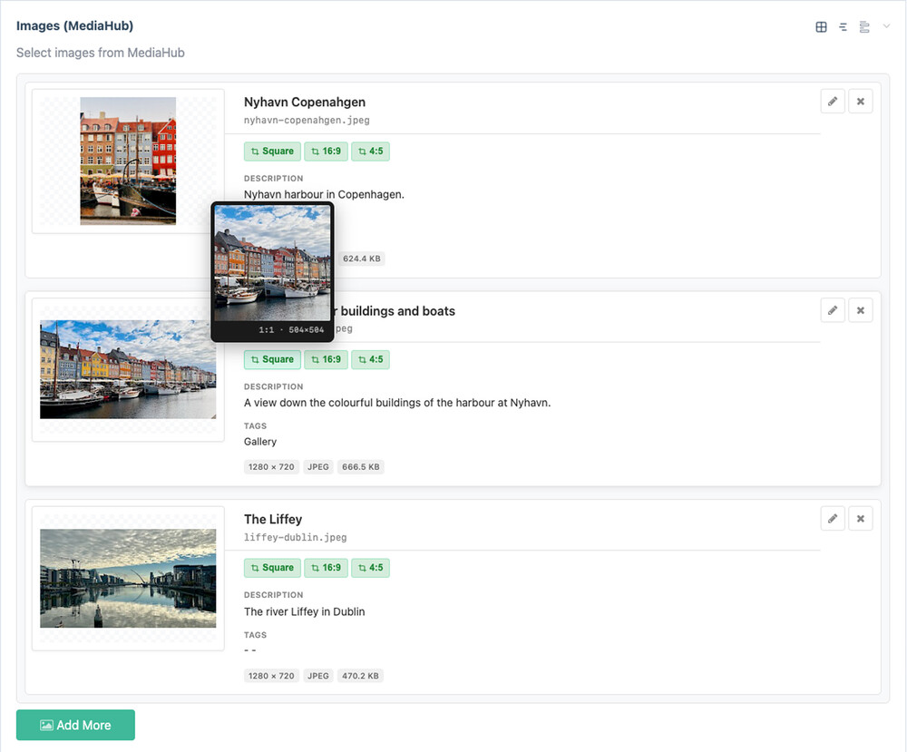The width and height of the screenshot is (907, 752).
Task: Remove The Liffey image
Action: 861,519
